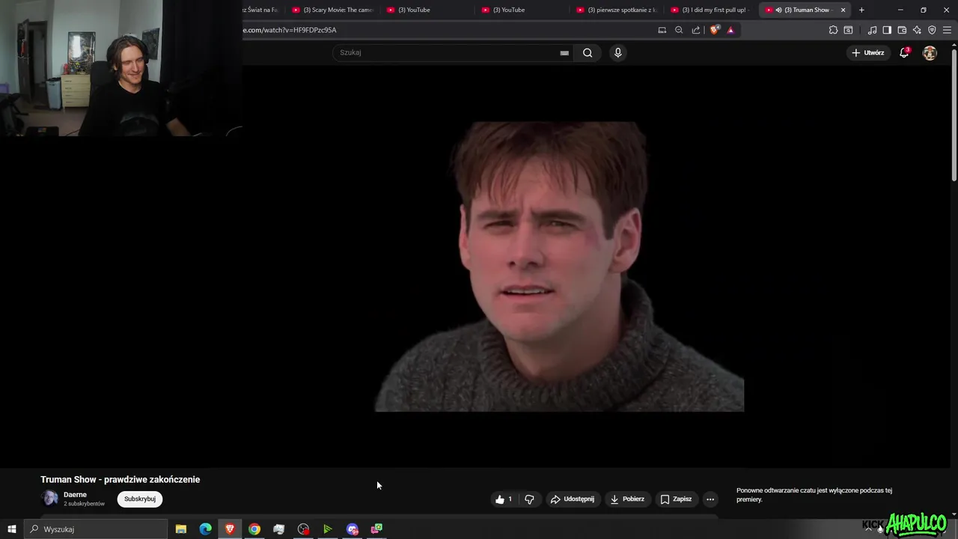The width and height of the screenshot is (958, 539).
Task: Launch Google Chrome from taskbar
Action: click(254, 529)
